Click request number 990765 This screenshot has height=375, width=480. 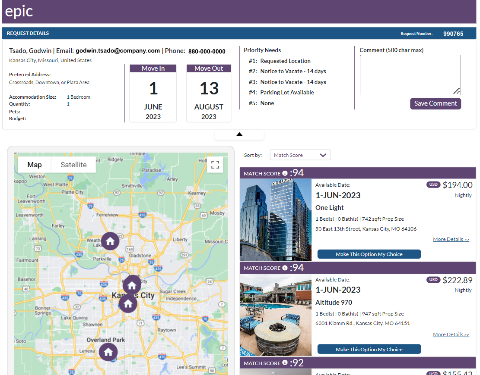(x=453, y=34)
